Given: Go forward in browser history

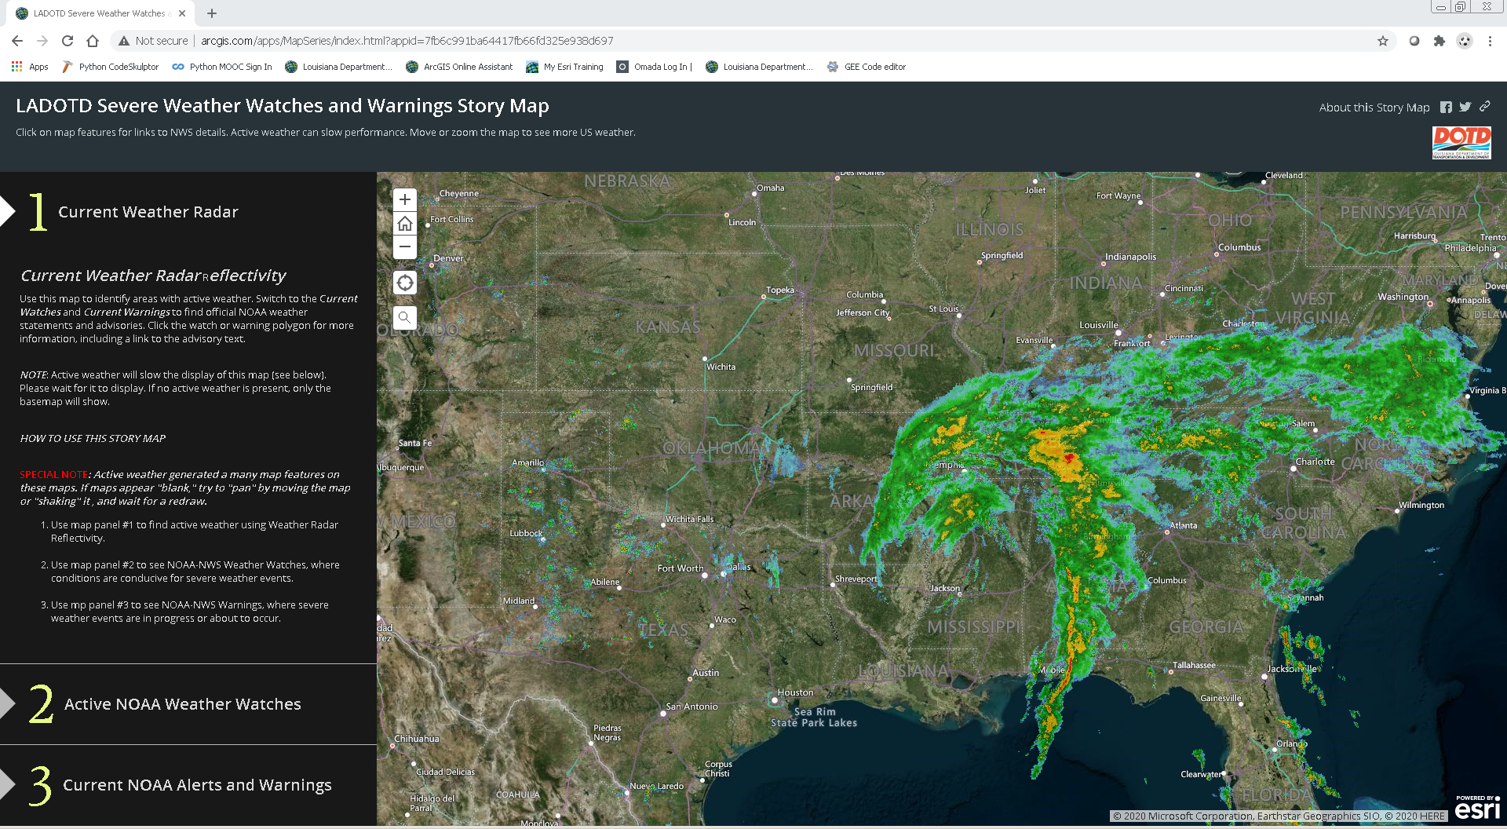Looking at the screenshot, I should click(42, 41).
